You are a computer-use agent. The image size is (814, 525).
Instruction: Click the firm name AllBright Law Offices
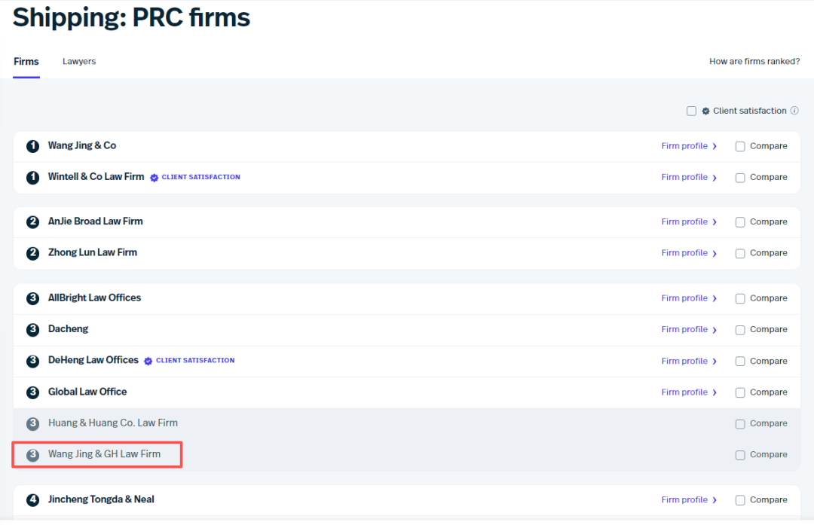(x=94, y=298)
